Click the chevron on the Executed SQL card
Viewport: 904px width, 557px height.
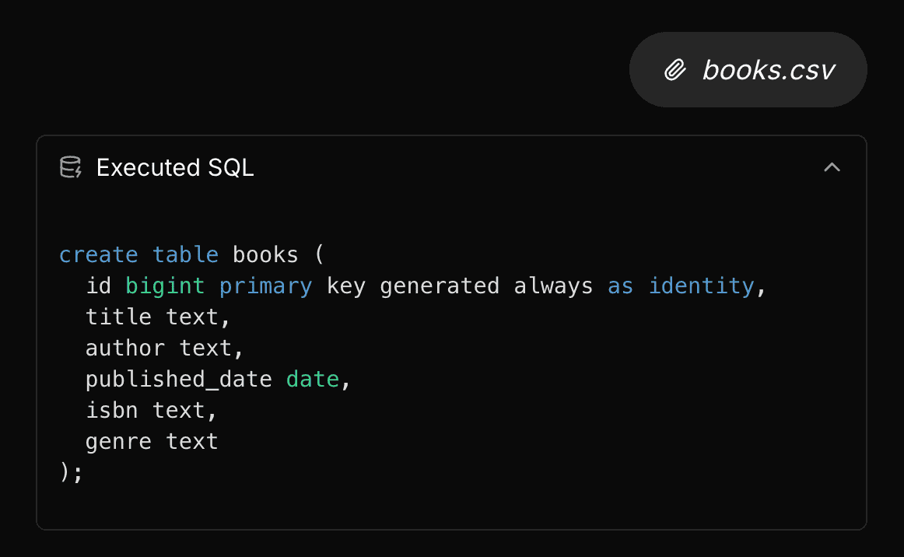coord(832,166)
